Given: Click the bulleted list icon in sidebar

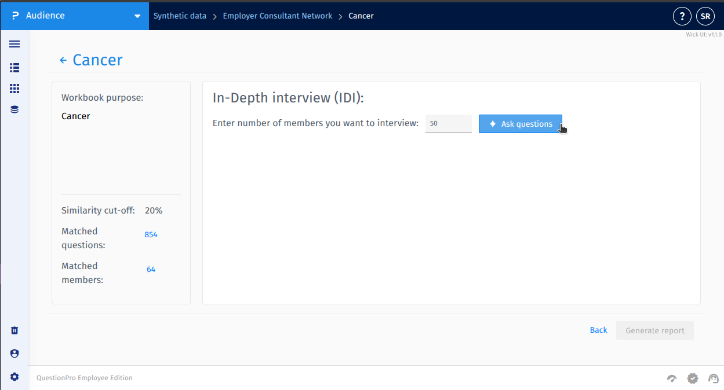Looking at the screenshot, I should tap(14, 68).
